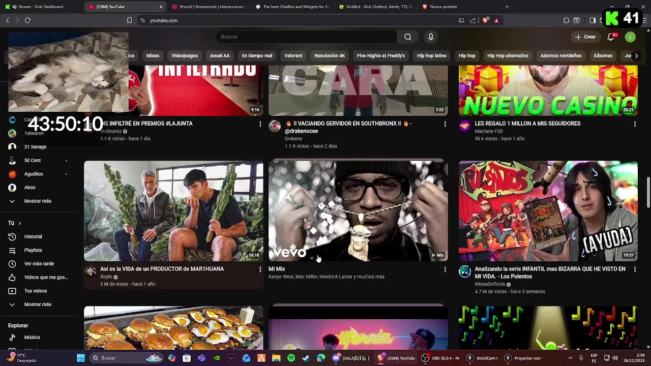651x366 pixels.
Task: Select the Hip hop latino chip
Action: tap(432, 55)
